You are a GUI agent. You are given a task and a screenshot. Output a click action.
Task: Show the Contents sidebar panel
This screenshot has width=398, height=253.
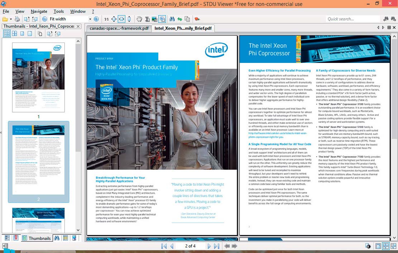click(x=8, y=238)
